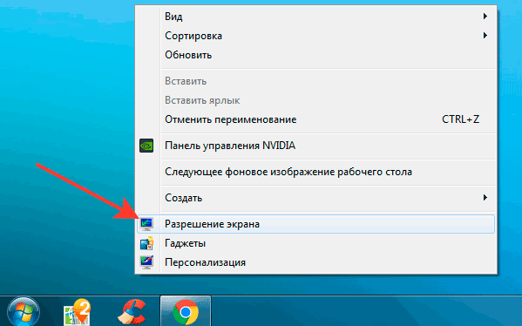Open the Создать submenu entry

tap(315, 198)
